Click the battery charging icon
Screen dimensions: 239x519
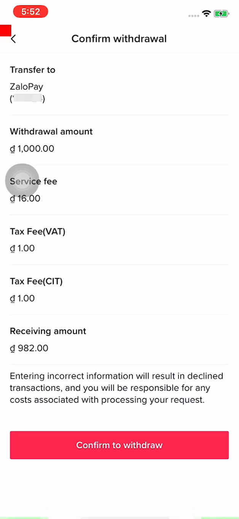tap(221, 14)
